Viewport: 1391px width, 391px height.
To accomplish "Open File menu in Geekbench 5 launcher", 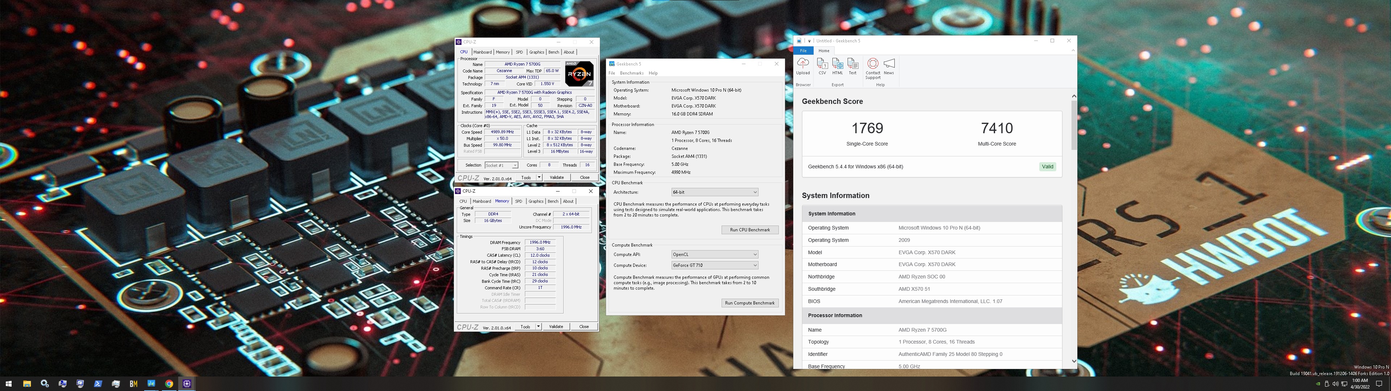I will tap(612, 73).
